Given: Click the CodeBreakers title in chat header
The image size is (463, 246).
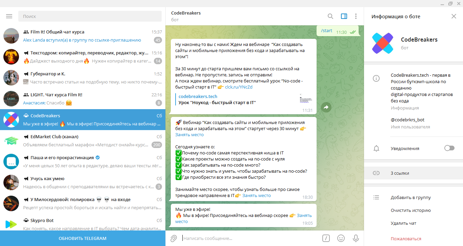Looking at the screenshot, I should pyautogui.click(x=186, y=13).
